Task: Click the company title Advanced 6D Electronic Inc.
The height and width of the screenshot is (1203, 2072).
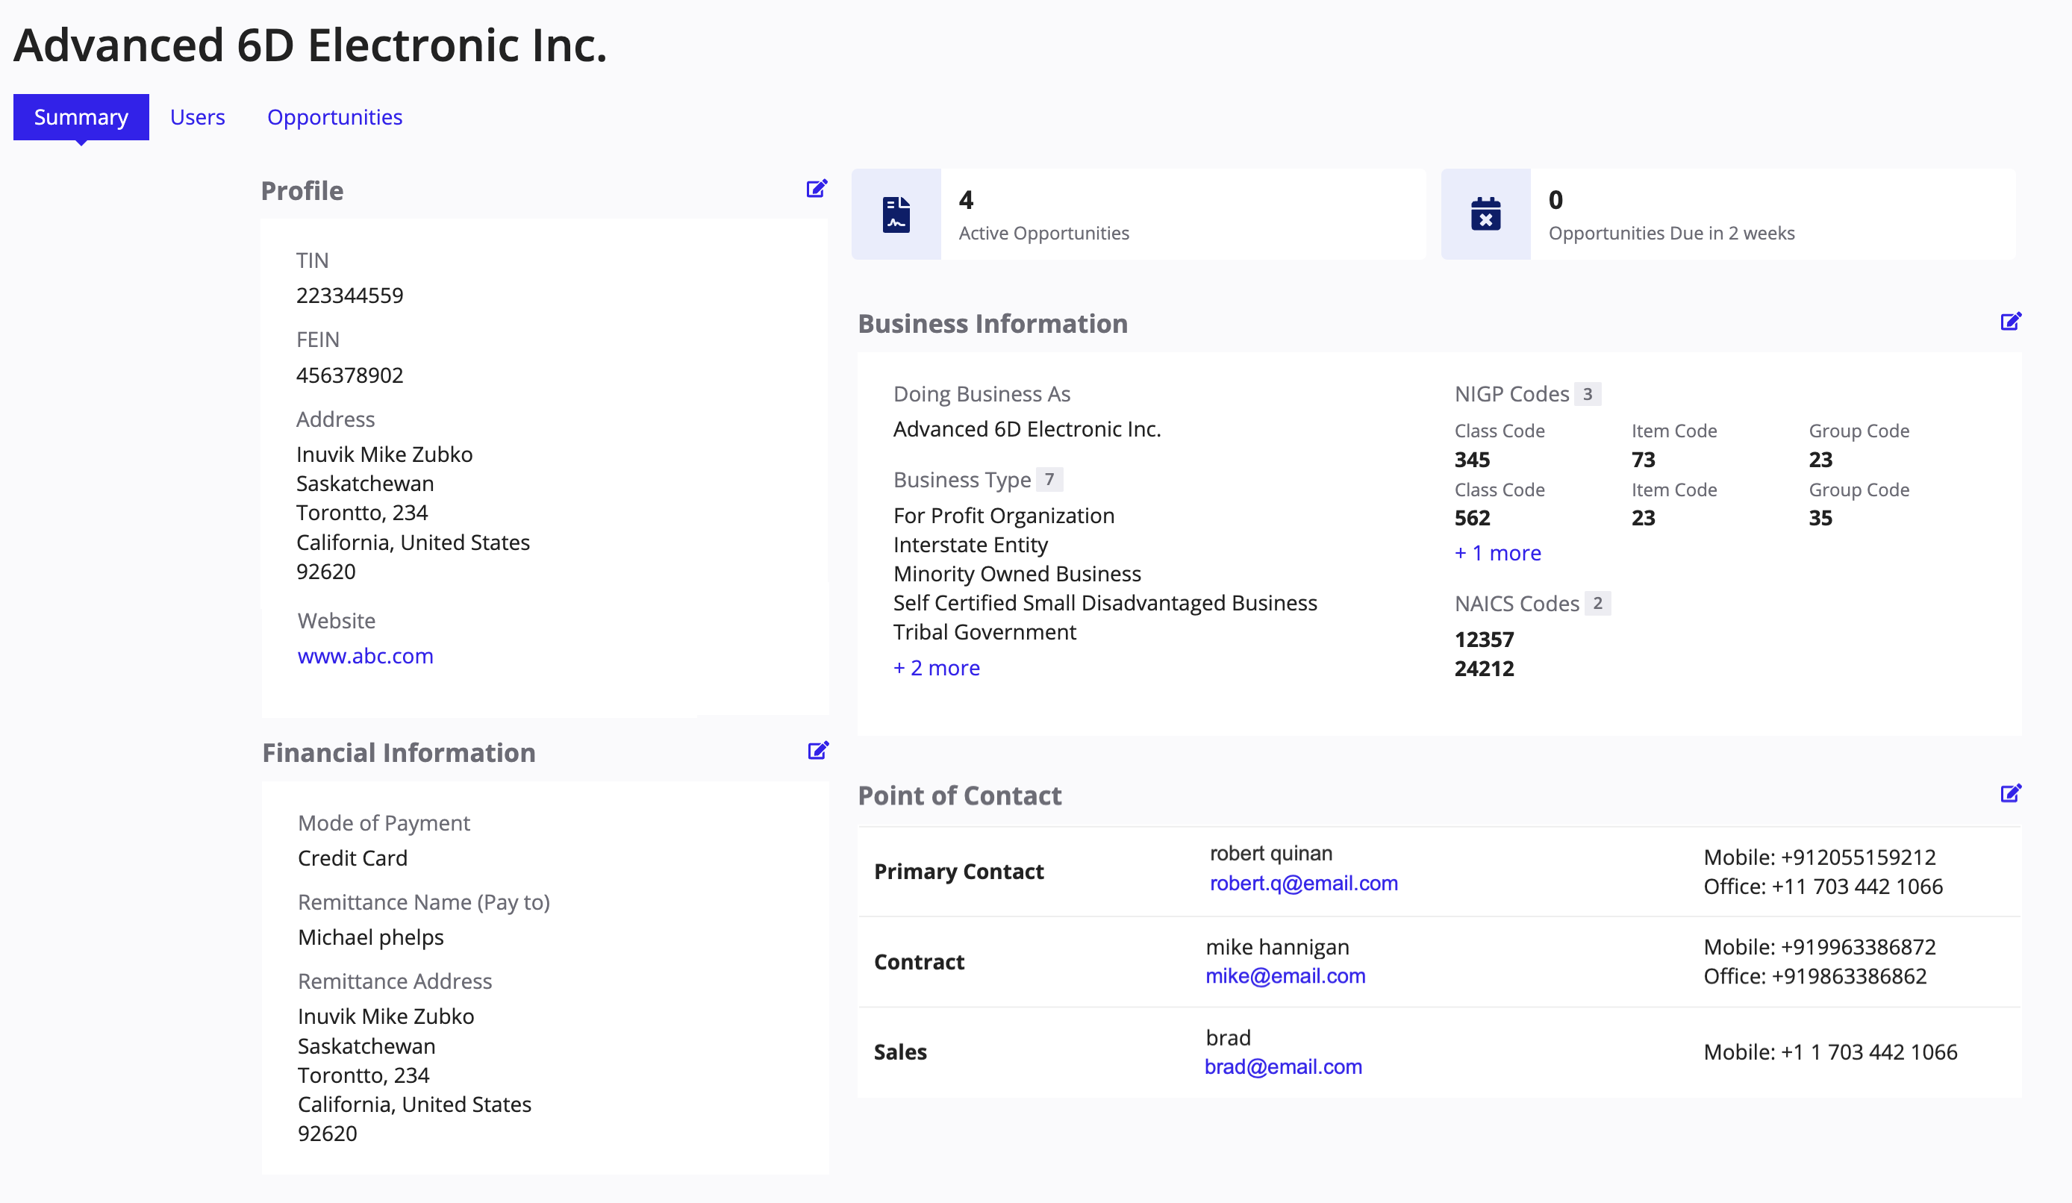Action: (x=310, y=46)
